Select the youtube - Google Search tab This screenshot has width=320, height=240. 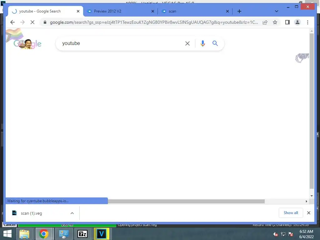point(46,11)
